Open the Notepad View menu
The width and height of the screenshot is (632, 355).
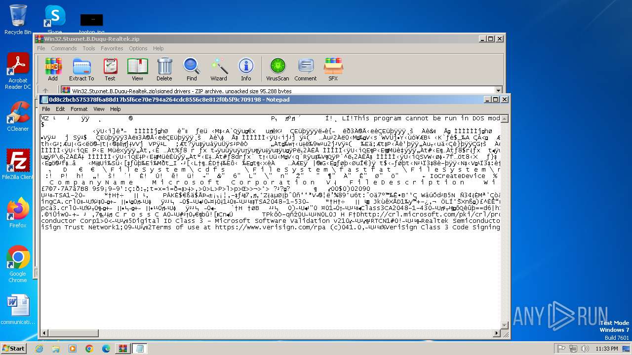pyautogui.click(x=99, y=109)
